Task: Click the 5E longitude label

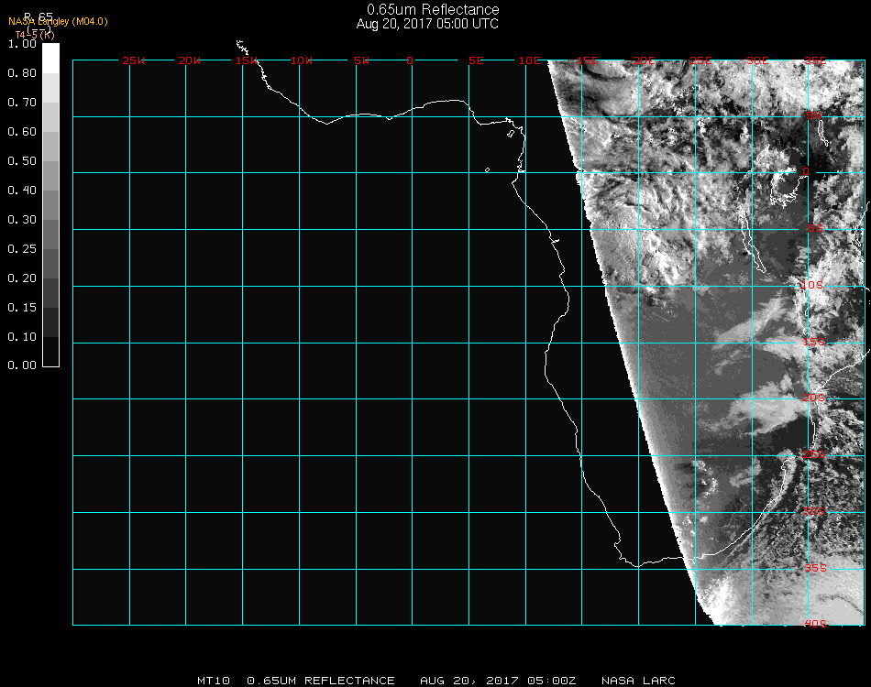Action: pos(476,60)
